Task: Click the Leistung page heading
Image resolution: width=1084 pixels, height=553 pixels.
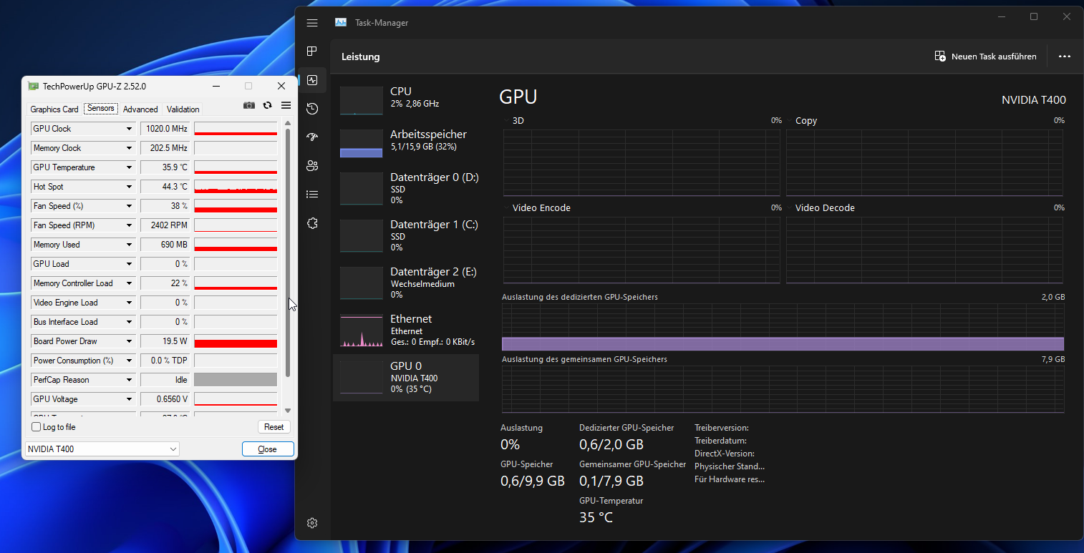Action: click(361, 57)
